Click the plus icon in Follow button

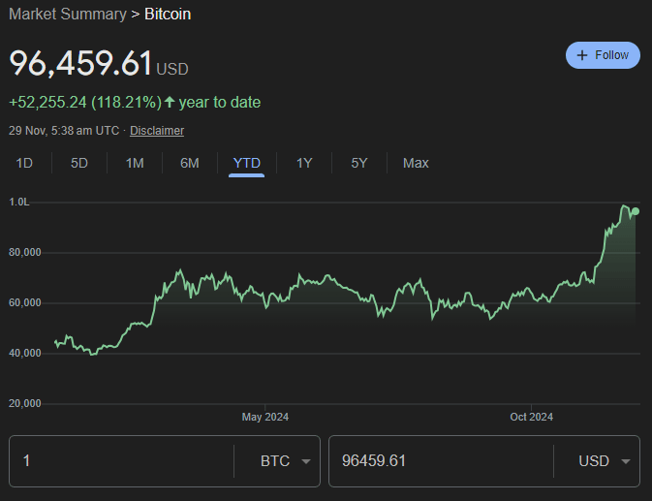(x=582, y=55)
